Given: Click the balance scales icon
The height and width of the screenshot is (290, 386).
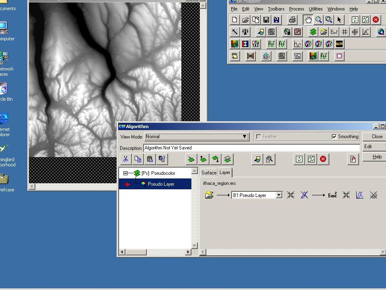Looking at the screenshot, I should pyautogui.click(x=245, y=32).
